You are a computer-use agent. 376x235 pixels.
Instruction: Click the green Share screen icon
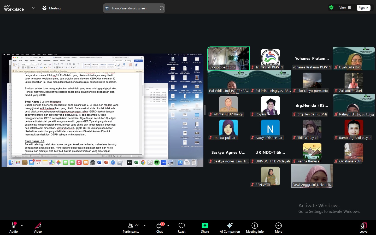[x=205, y=226]
